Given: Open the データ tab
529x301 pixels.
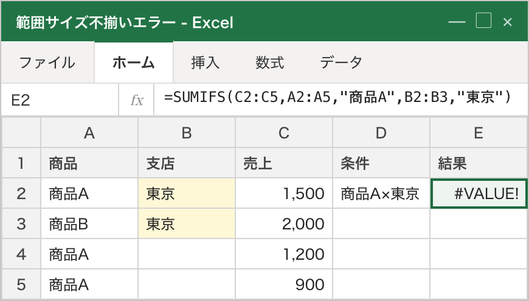Looking at the screenshot, I should (x=341, y=63).
